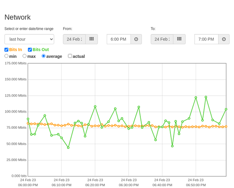Viewport: 234px width, 188px height.
Task: Select the min radio button
Action: tap(7, 56)
